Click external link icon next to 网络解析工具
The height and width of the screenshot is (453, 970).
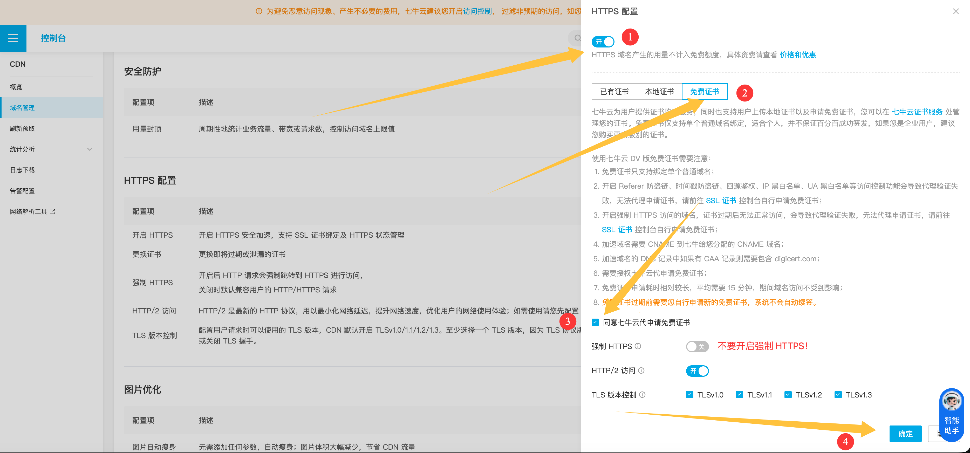[x=52, y=212]
